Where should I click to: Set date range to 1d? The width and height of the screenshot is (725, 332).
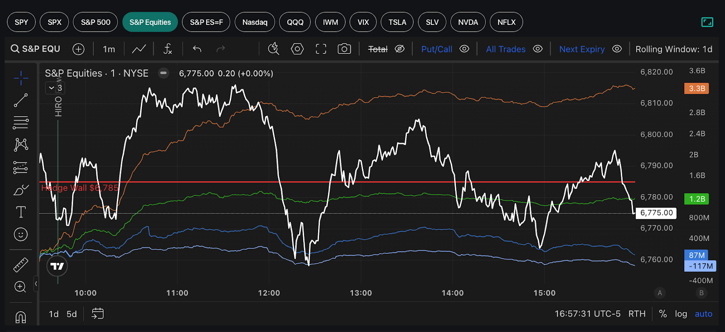coord(53,313)
